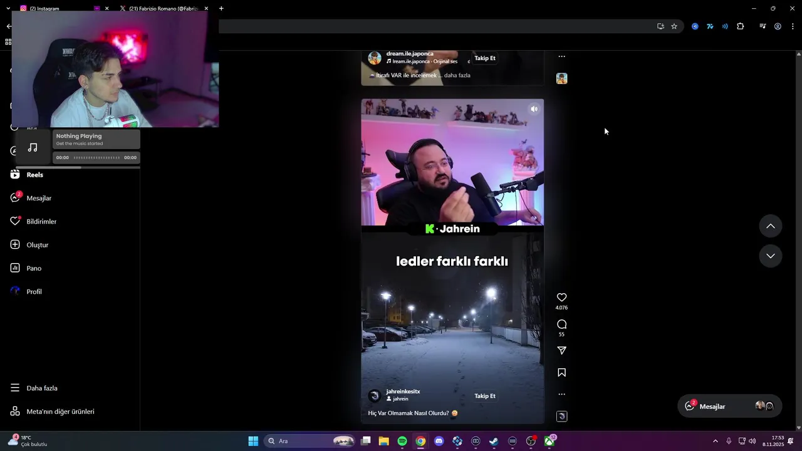Click the Hiç Var Olmamak Nasıl Olurdu caption
The width and height of the screenshot is (802, 451).
(413, 413)
